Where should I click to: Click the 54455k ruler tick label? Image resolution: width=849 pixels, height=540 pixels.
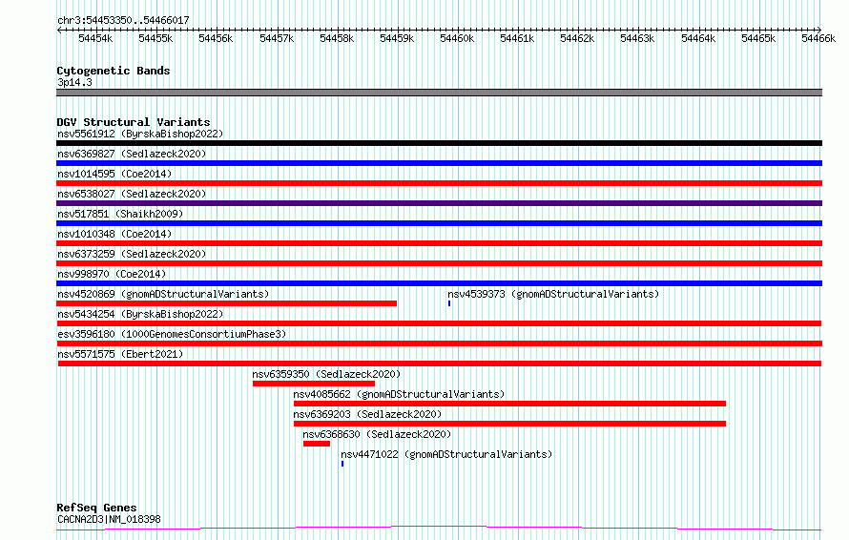click(155, 38)
